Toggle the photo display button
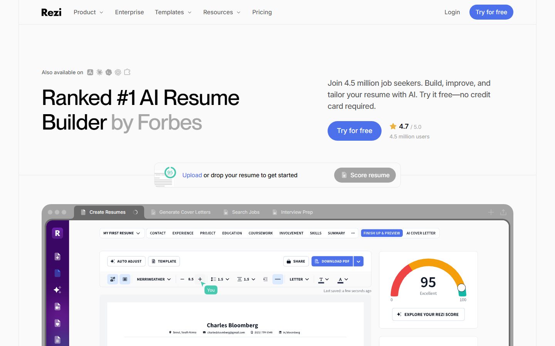This screenshot has height=346, width=555. [125, 279]
